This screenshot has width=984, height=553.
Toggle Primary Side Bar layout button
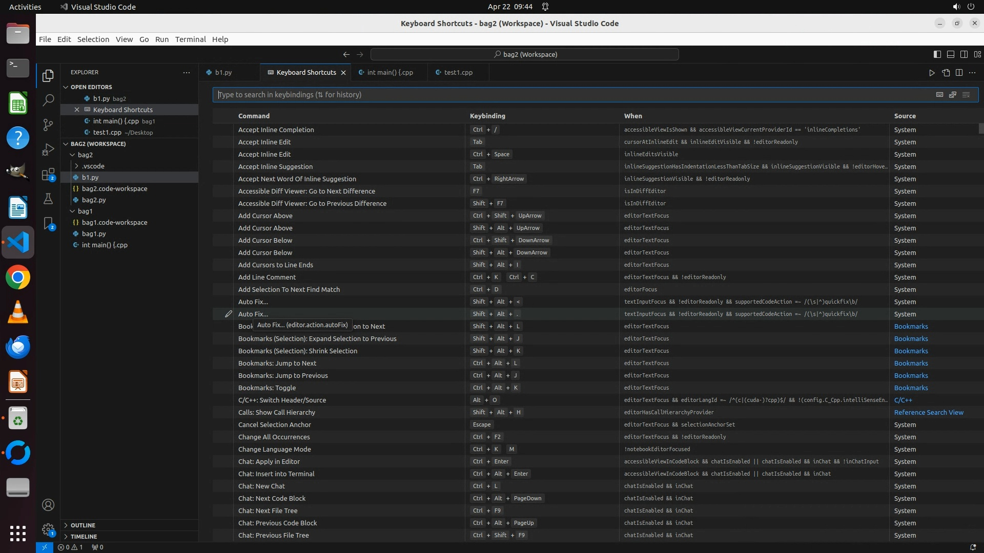pyautogui.click(x=937, y=54)
